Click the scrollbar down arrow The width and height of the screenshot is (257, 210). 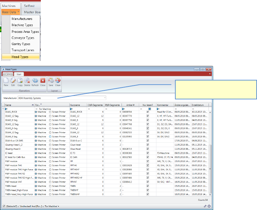(x=210, y=195)
